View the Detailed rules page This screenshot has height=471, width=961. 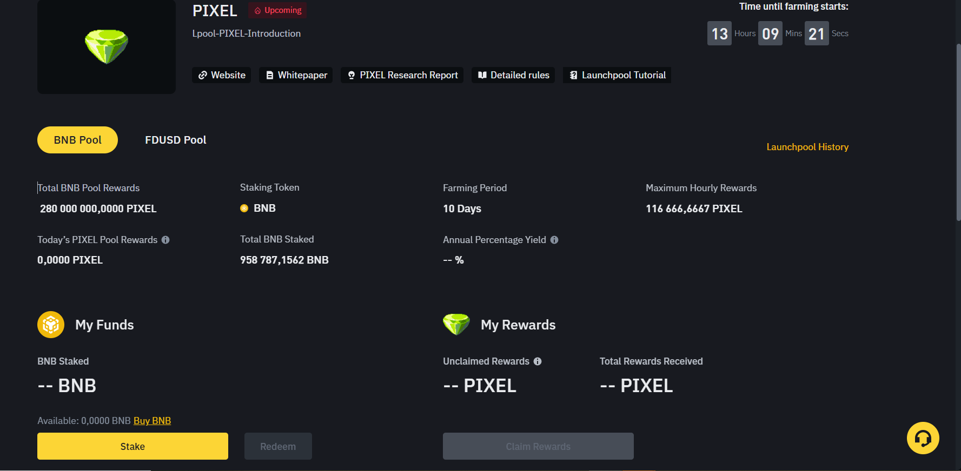tap(513, 75)
